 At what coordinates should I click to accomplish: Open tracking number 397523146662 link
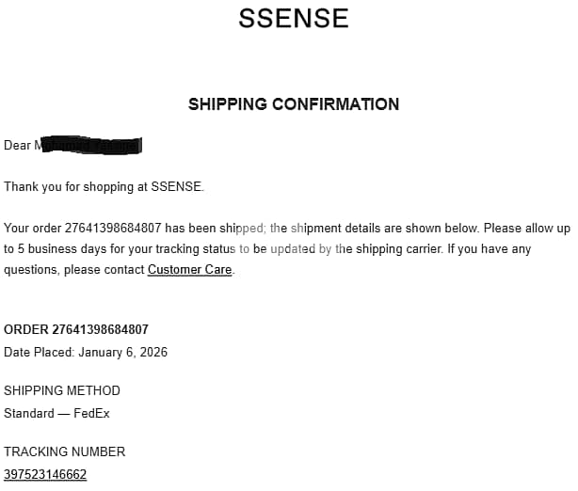coord(45,475)
